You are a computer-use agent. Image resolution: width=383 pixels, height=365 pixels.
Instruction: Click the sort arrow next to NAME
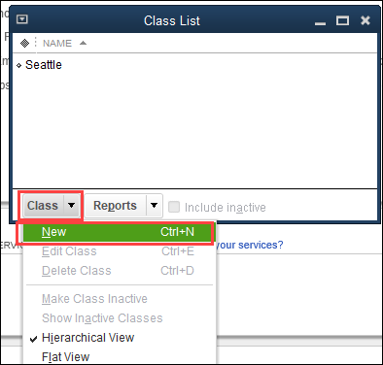tap(83, 43)
